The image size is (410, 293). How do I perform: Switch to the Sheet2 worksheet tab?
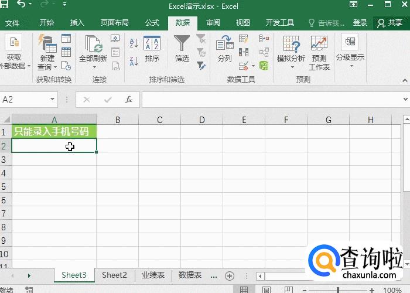[114, 275]
